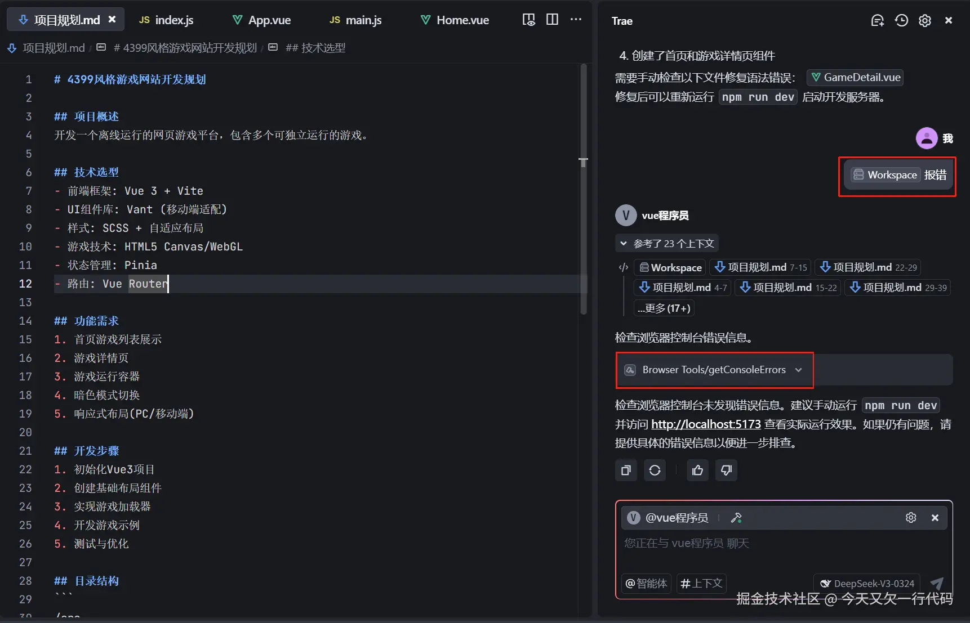The width and height of the screenshot is (970, 623).
Task: Open the agent tools hammer icon
Action: (736, 518)
